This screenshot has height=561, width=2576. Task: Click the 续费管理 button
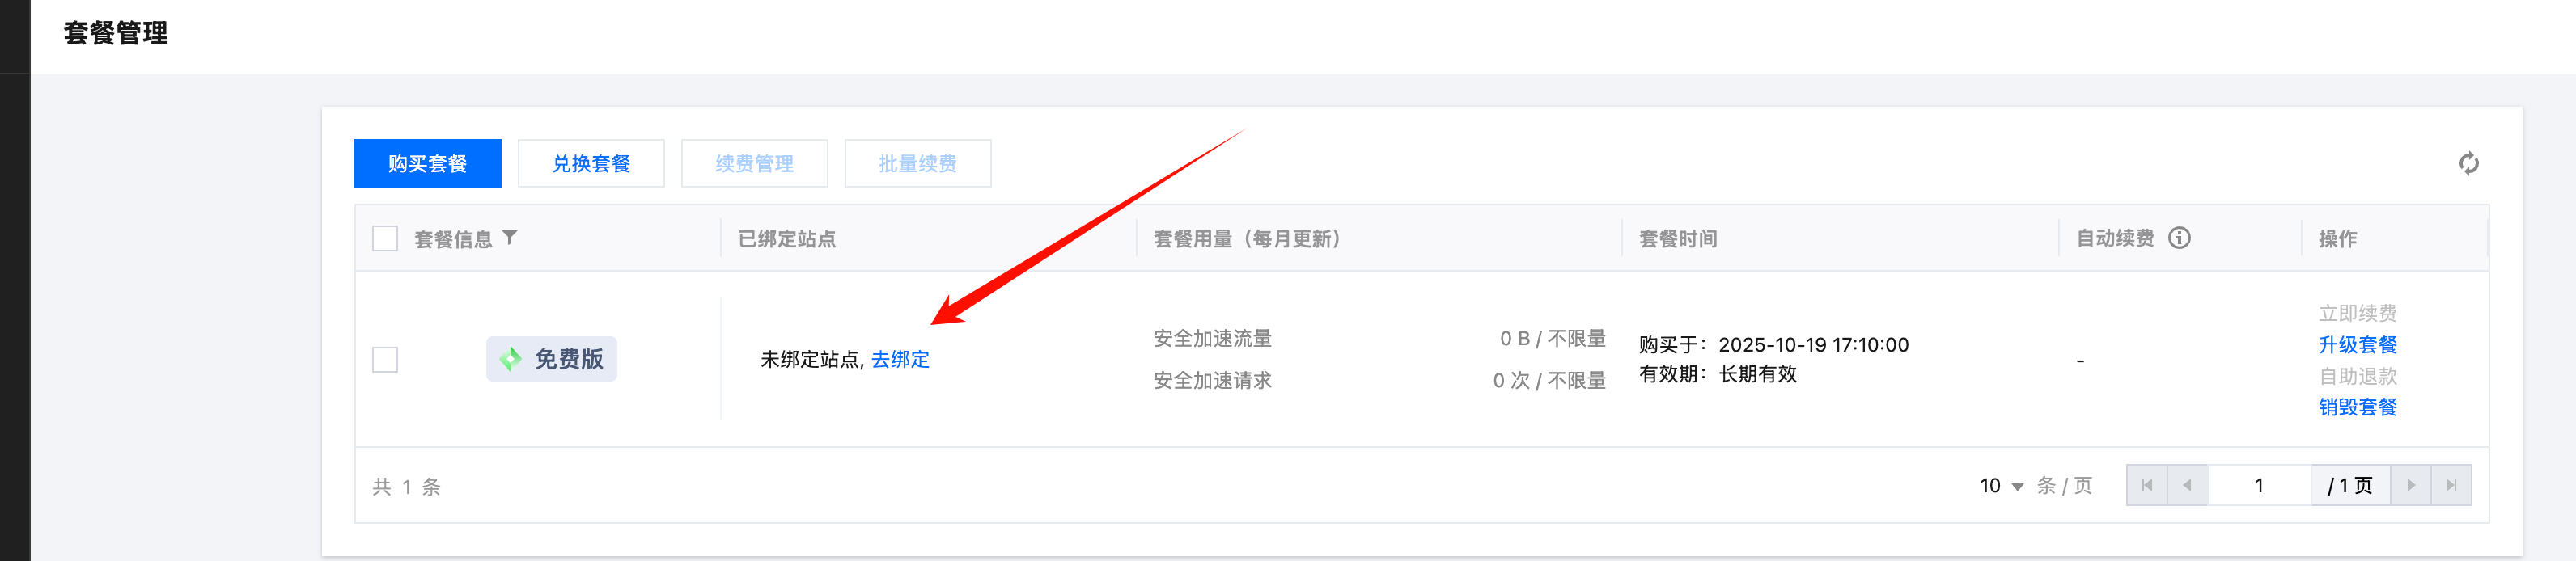(x=754, y=163)
